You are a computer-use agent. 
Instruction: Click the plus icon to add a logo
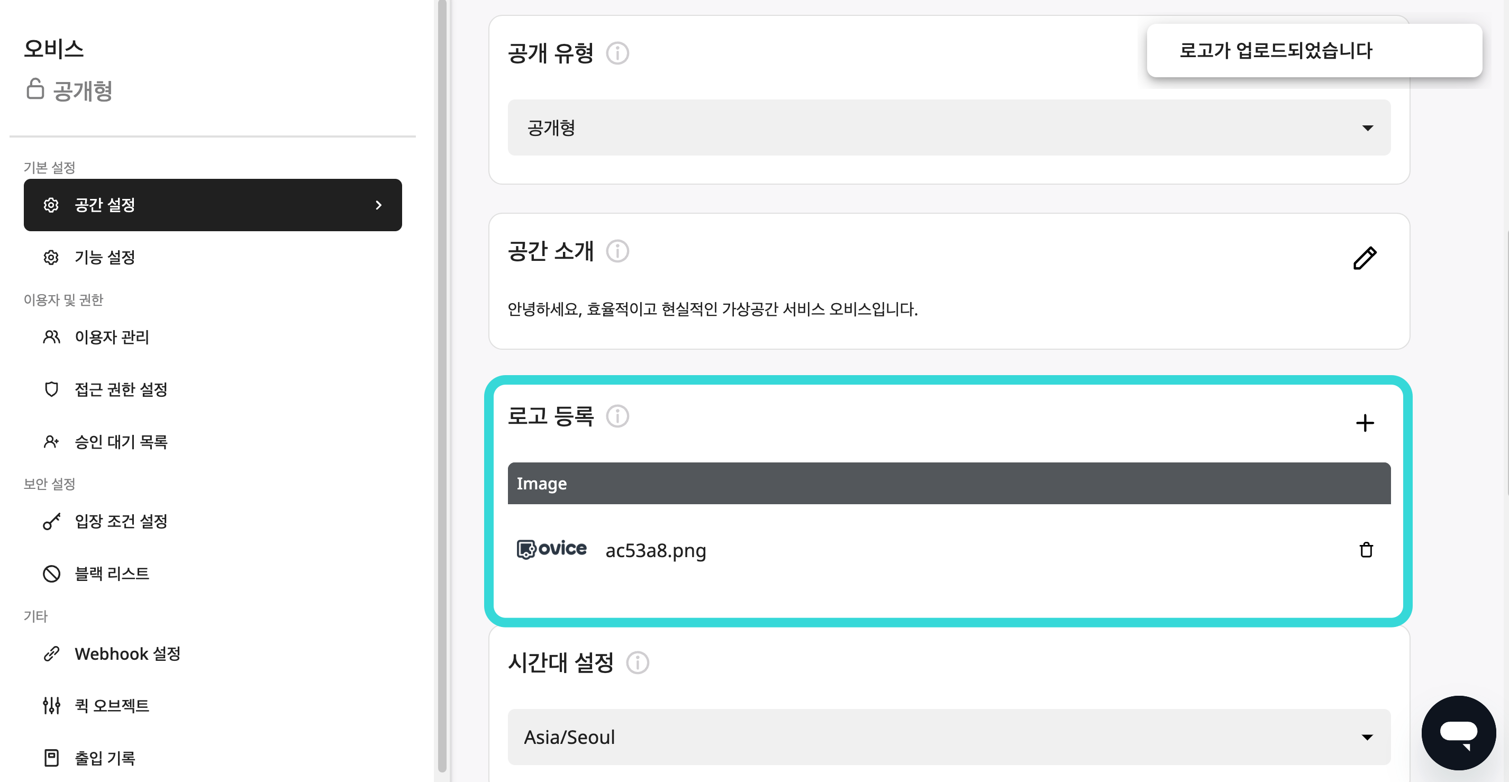point(1365,423)
